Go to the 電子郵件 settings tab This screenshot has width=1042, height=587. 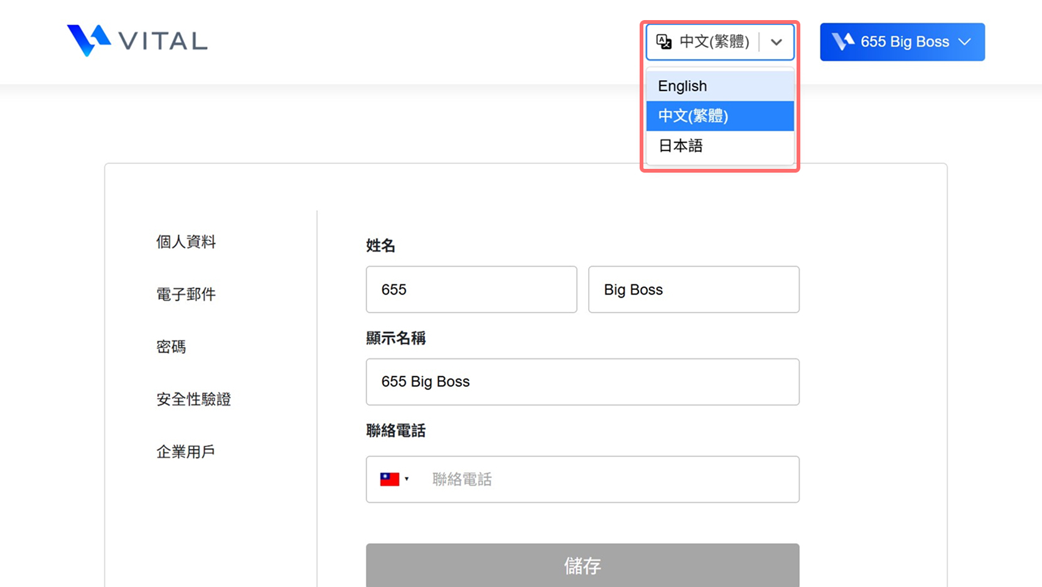click(x=186, y=294)
